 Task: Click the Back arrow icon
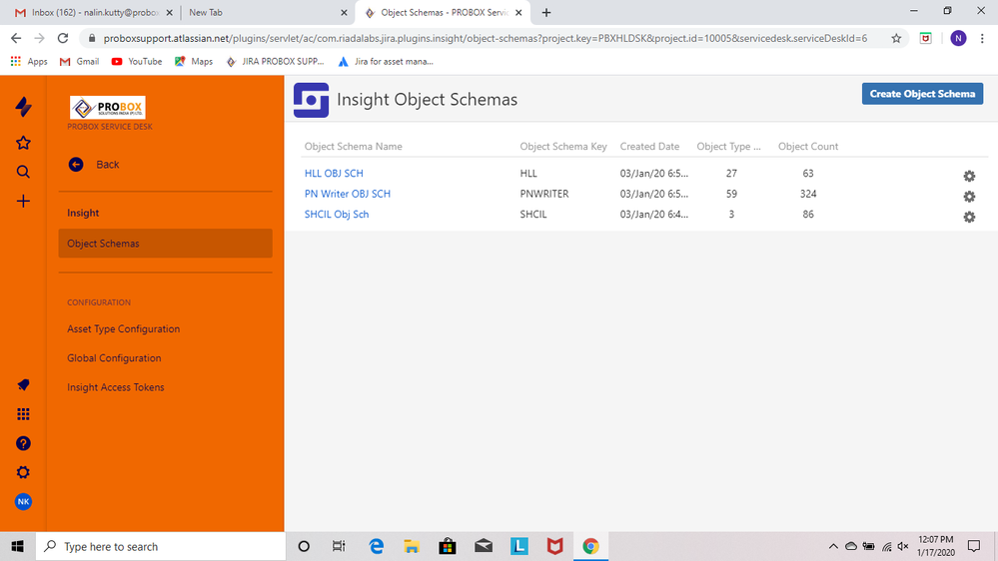76,164
